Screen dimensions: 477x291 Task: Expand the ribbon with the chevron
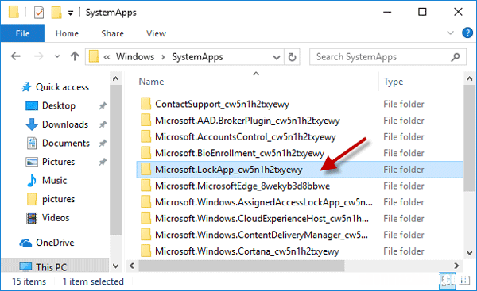(x=450, y=33)
